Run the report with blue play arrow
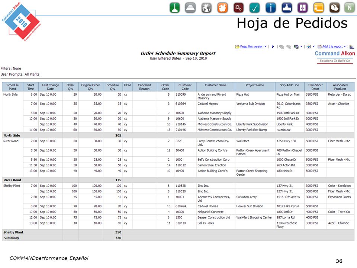Screen dimensions: 357x268 [x=273, y=47]
